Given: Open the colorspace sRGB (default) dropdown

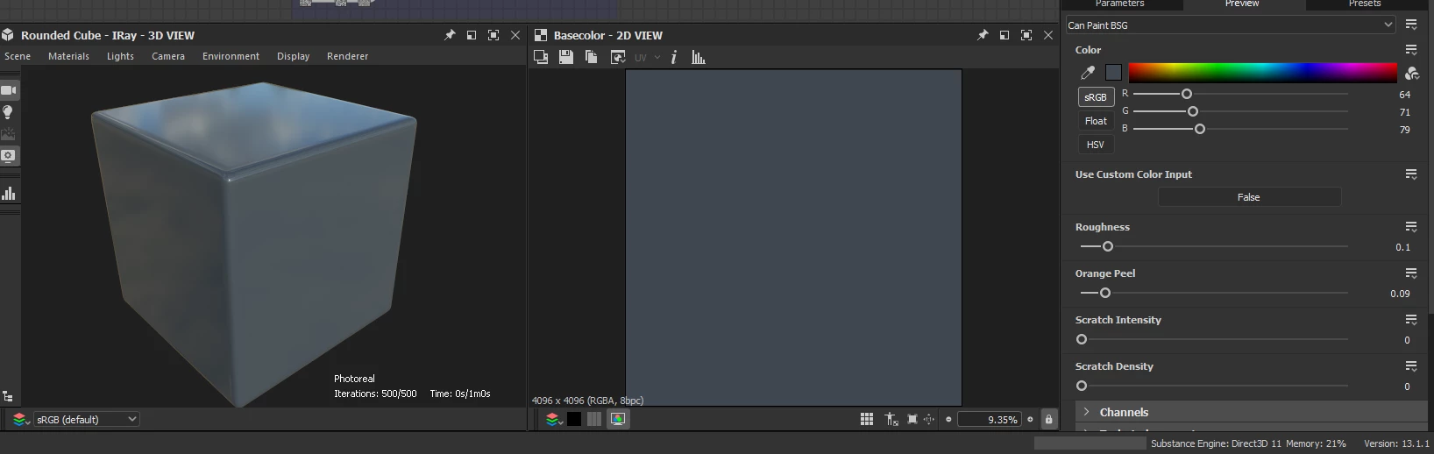Looking at the screenshot, I should point(87,419).
